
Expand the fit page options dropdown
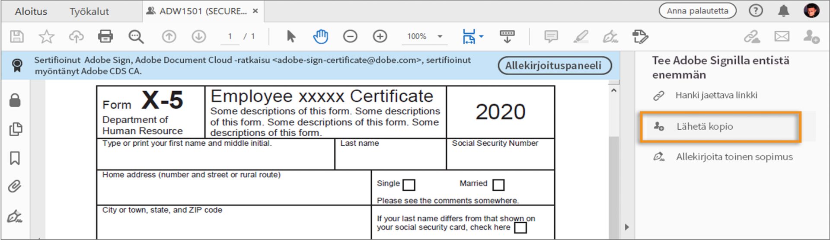point(481,36)
